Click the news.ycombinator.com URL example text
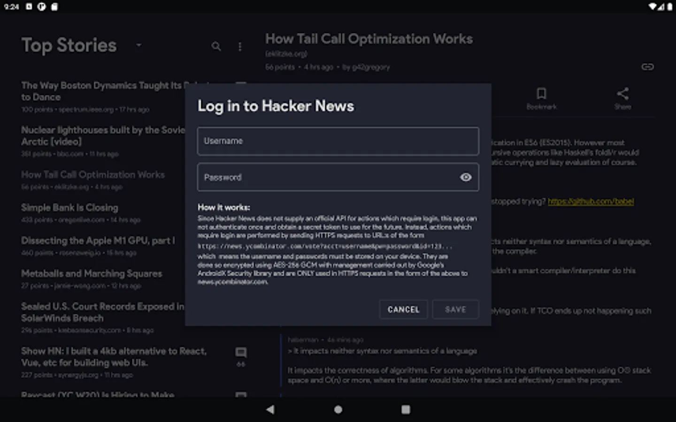This screenshot has width=676, height=422. (x=325, y=246)
